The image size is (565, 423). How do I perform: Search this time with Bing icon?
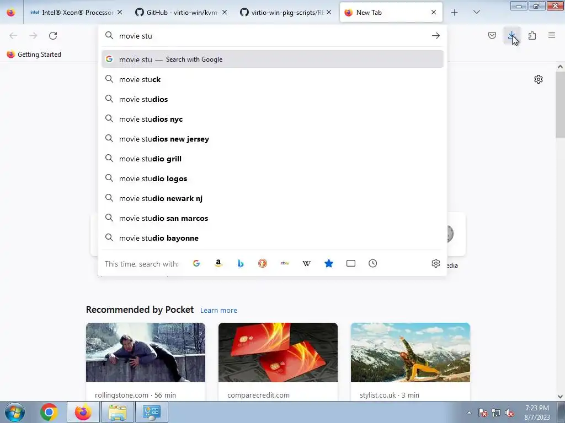[x=241, y=263]
